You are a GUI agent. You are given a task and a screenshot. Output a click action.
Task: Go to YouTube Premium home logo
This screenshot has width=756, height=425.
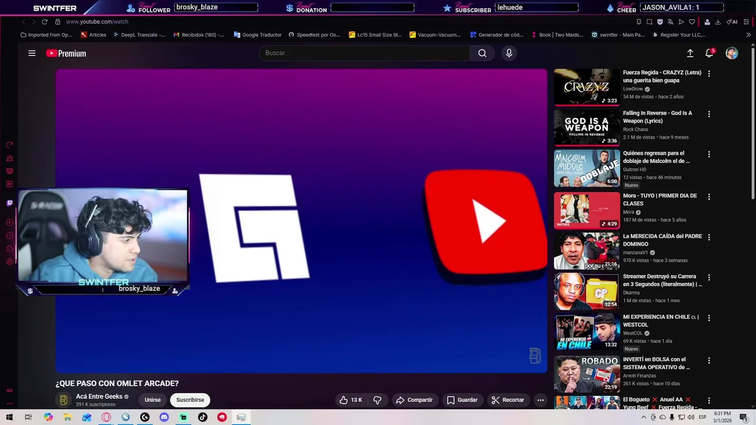(66, 53)
